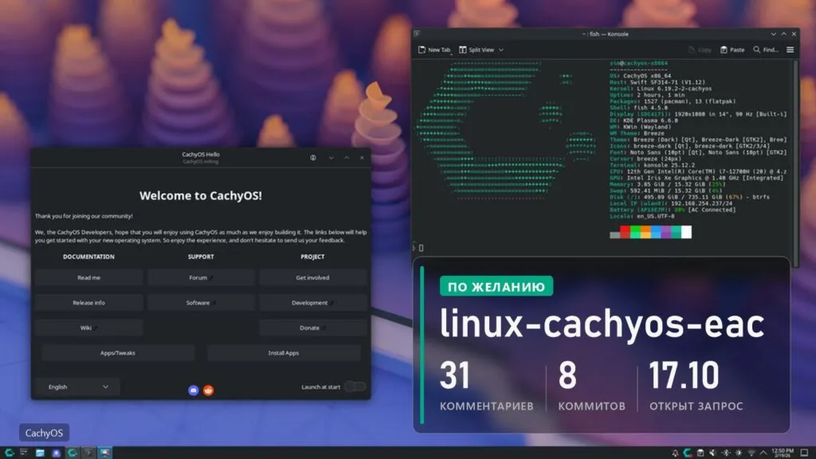Click the show desktop button in the taskbar corner
This screenshot has width=816, height=459.
804,453
